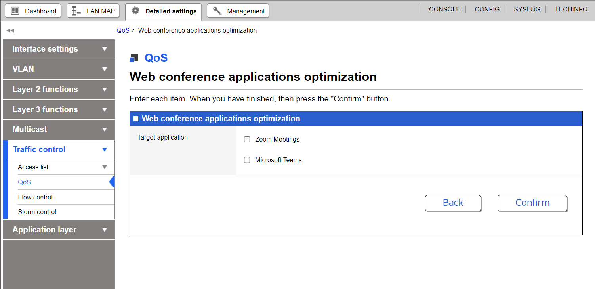The height and width of the screenshot is (289, 595).
Task: Enable the Microsoft Teams checkbox
Action: (247, 160)
